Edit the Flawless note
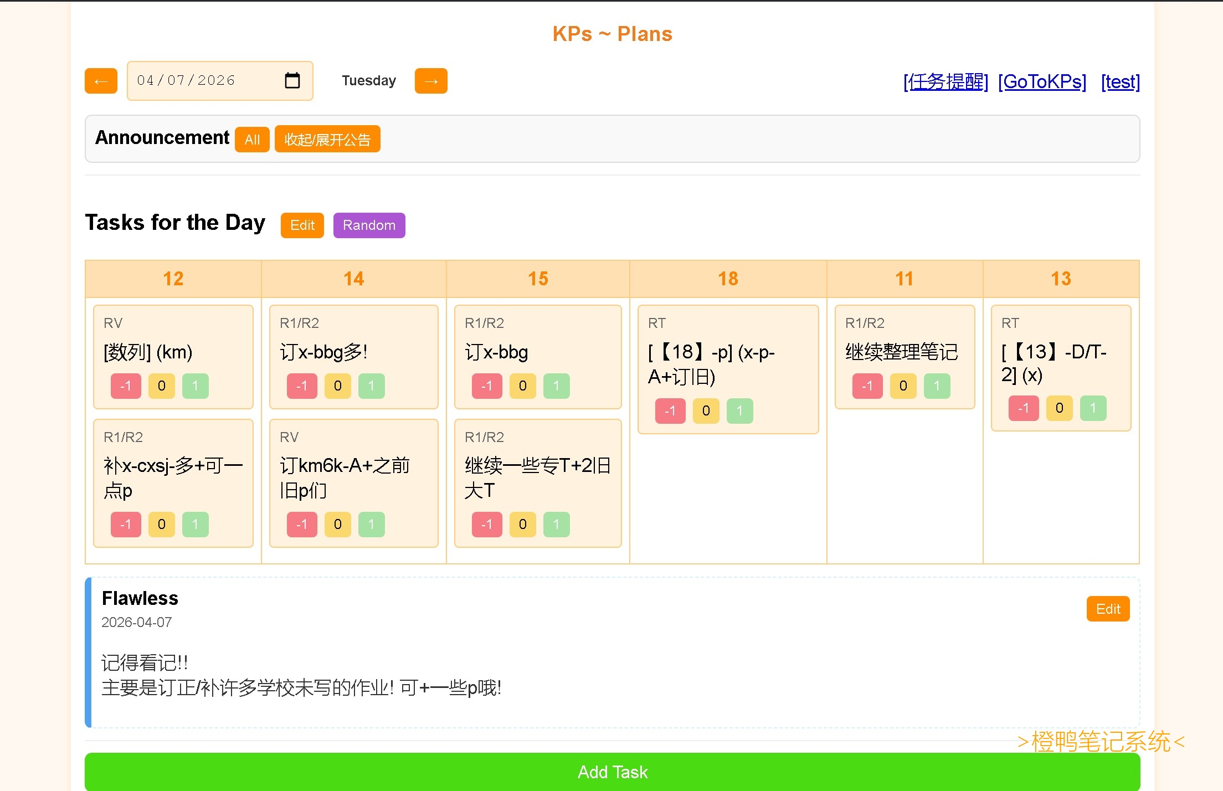This screenshot has height=791, width=1223. click(x=1108, y=609)
